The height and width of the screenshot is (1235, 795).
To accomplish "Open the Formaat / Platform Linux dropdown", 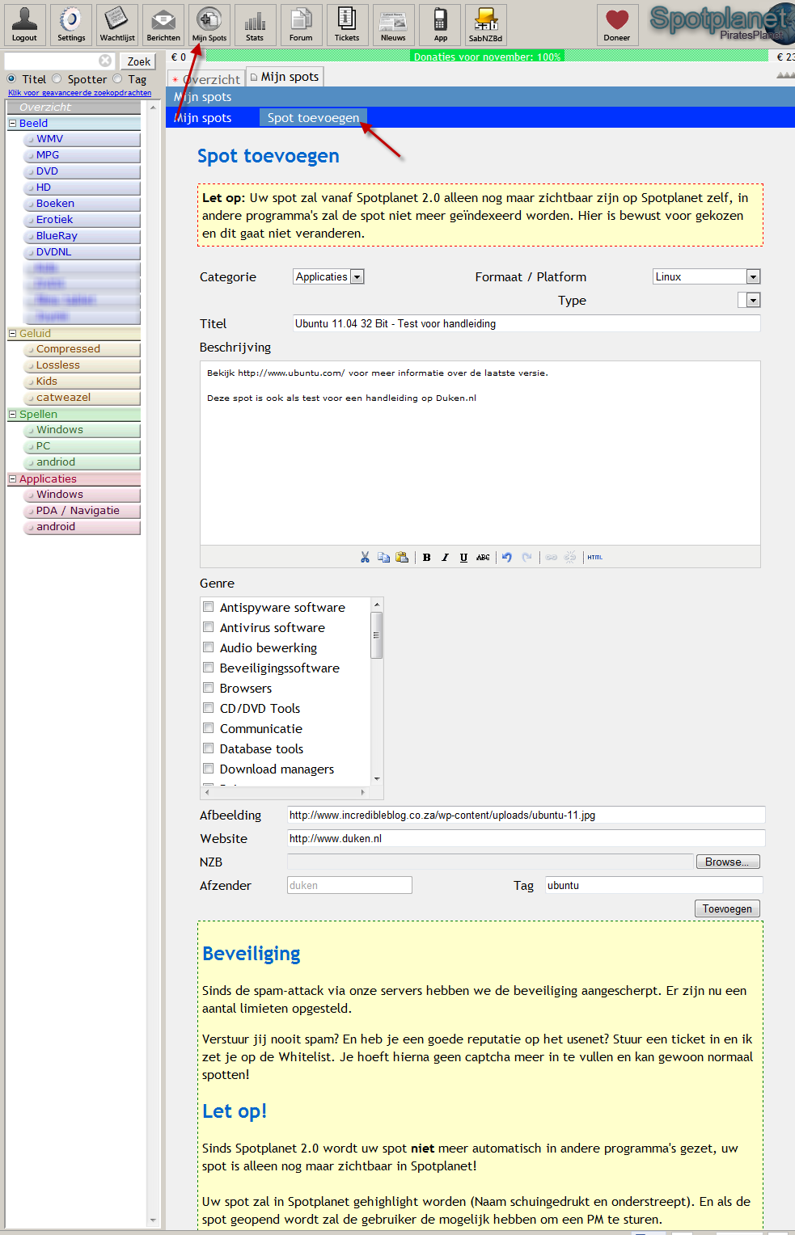I will (x=706, y=276).
